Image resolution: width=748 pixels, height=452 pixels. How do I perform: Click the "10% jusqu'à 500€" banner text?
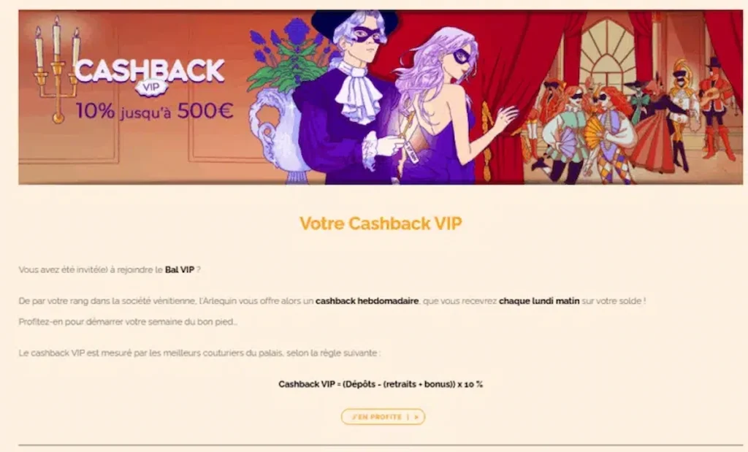154,111
